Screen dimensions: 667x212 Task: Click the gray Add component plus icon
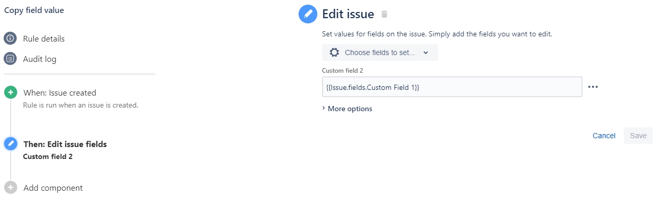[x=10, y=188]
